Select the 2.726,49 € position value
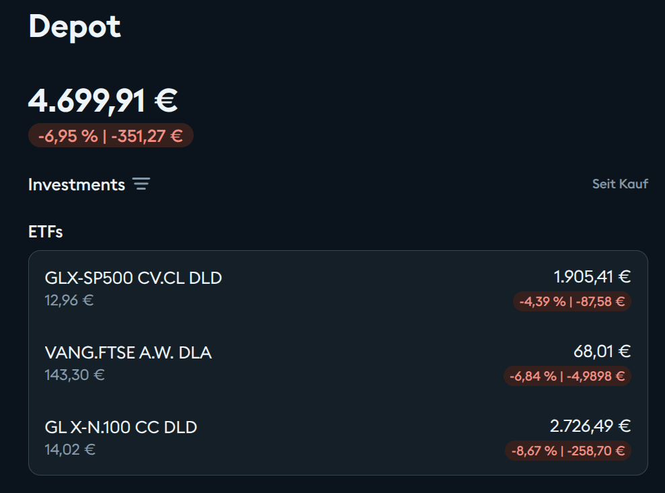The width and height of the screenshot is (665, 493). point(590,426)
